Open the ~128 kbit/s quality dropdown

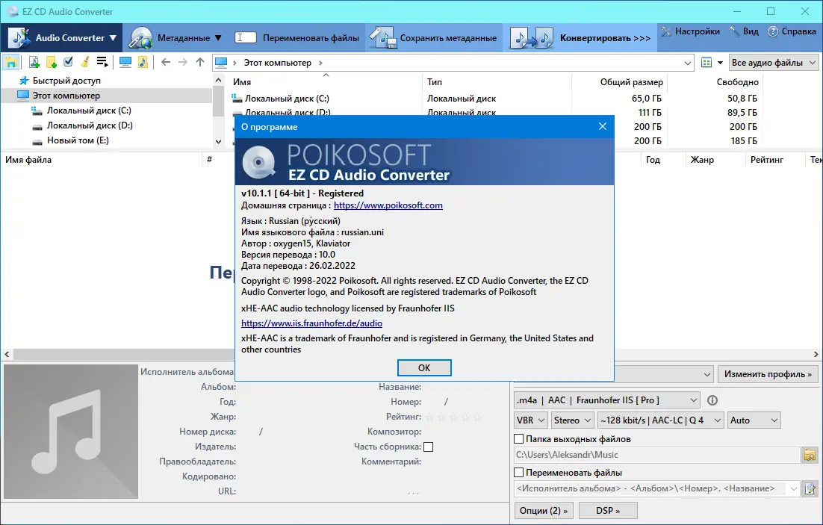coord(660,420)
